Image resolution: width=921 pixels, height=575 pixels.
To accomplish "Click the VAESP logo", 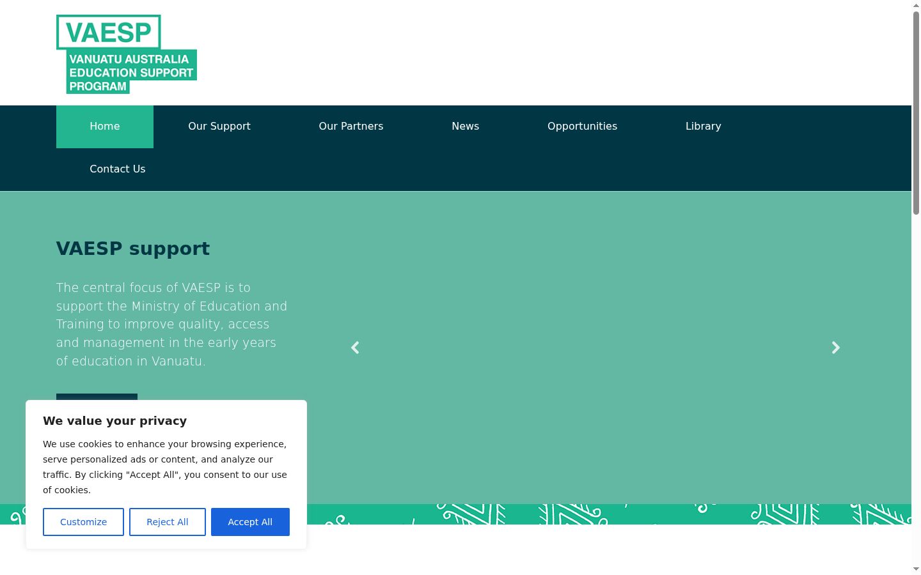I will click(127, 54).
